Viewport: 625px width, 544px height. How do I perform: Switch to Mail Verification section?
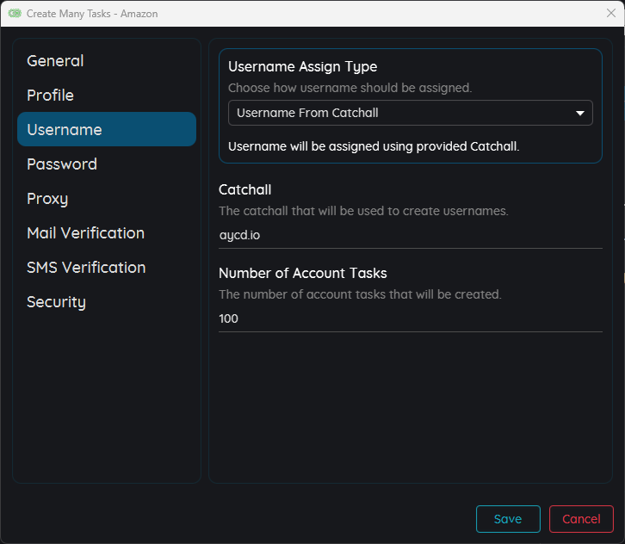point(85,233)
